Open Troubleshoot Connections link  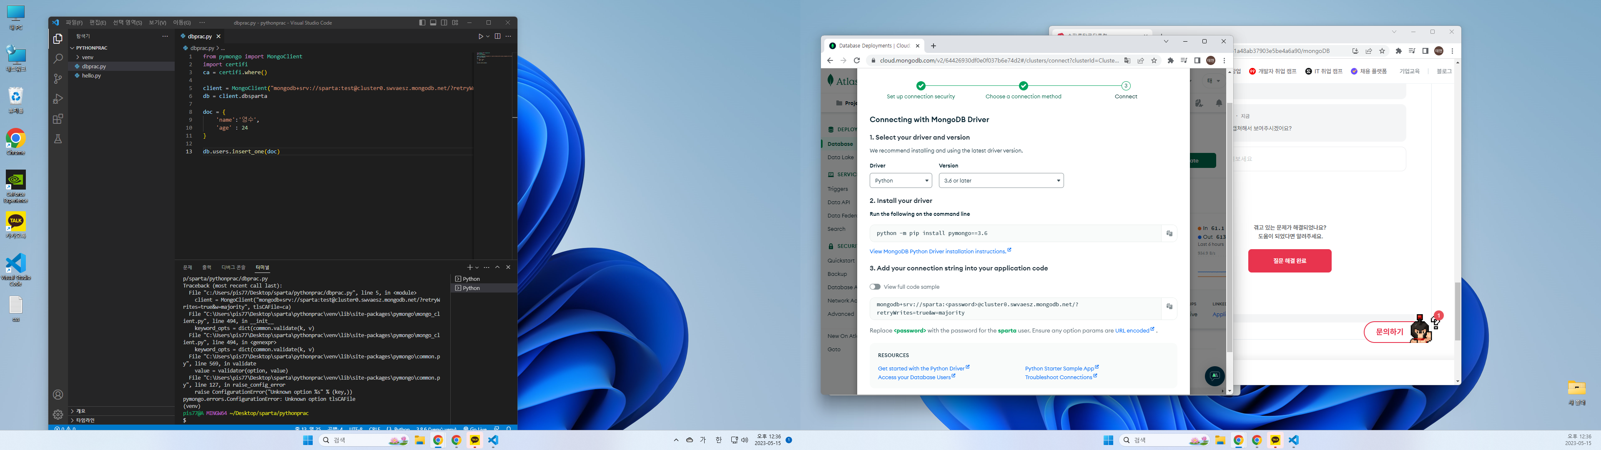[1061, 377]
